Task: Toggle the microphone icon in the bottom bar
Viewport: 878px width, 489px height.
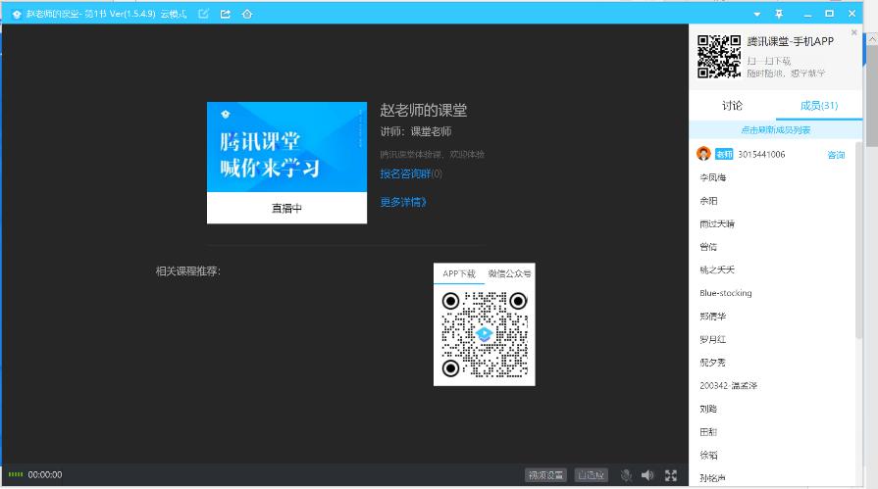Action: click(x=626, y=475)
